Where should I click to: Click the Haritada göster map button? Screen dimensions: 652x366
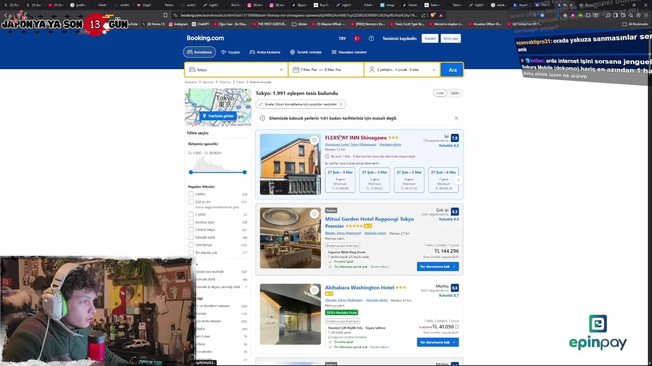pyautogui.click(x=218, y=116)
